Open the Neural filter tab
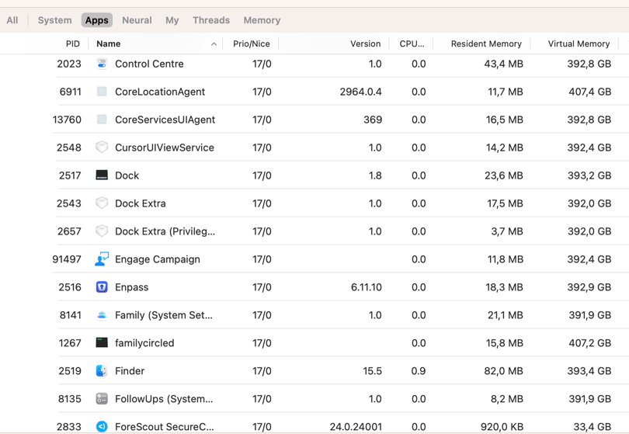The height and width of the screenshot is (434, 629). coord(137,20)
